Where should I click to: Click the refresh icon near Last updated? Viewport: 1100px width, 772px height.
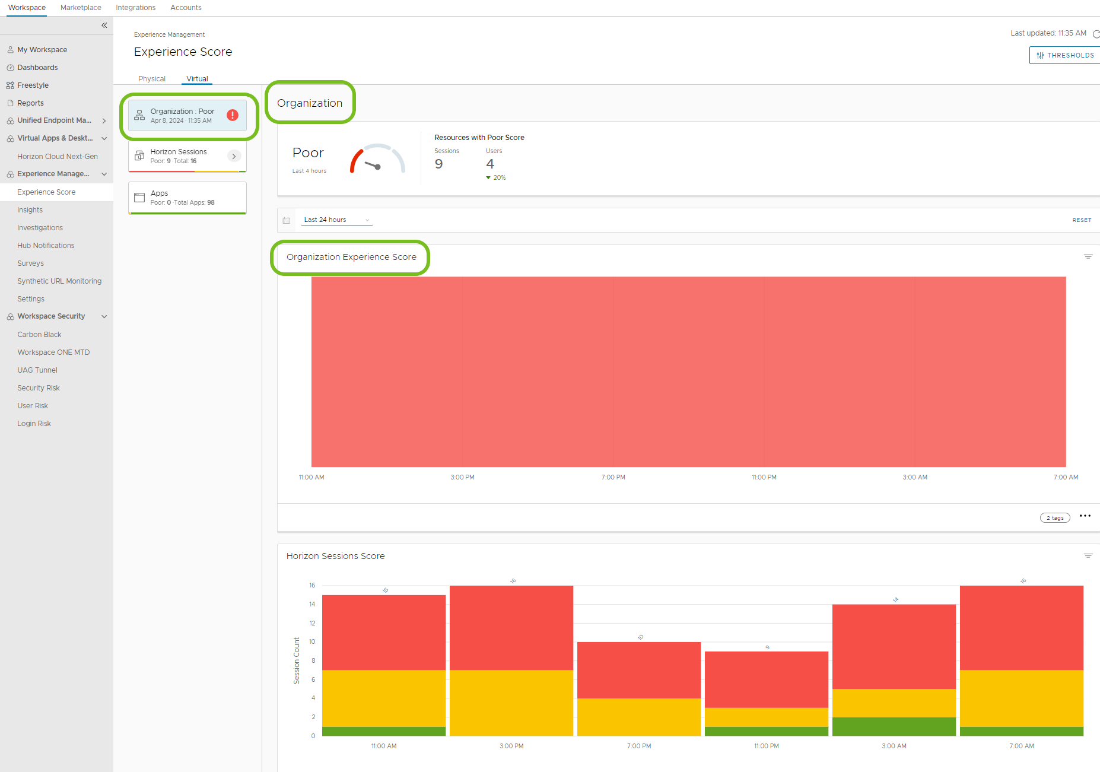(x=1096, y=34)
